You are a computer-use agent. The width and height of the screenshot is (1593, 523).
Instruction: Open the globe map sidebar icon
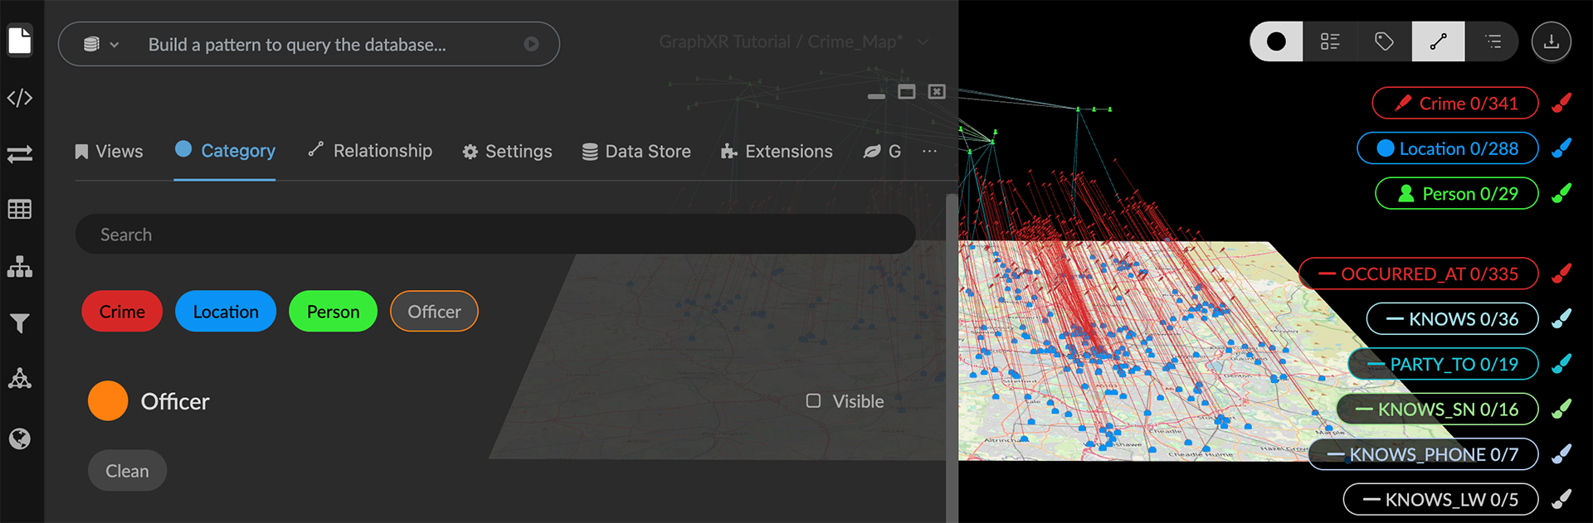[20, 438]
